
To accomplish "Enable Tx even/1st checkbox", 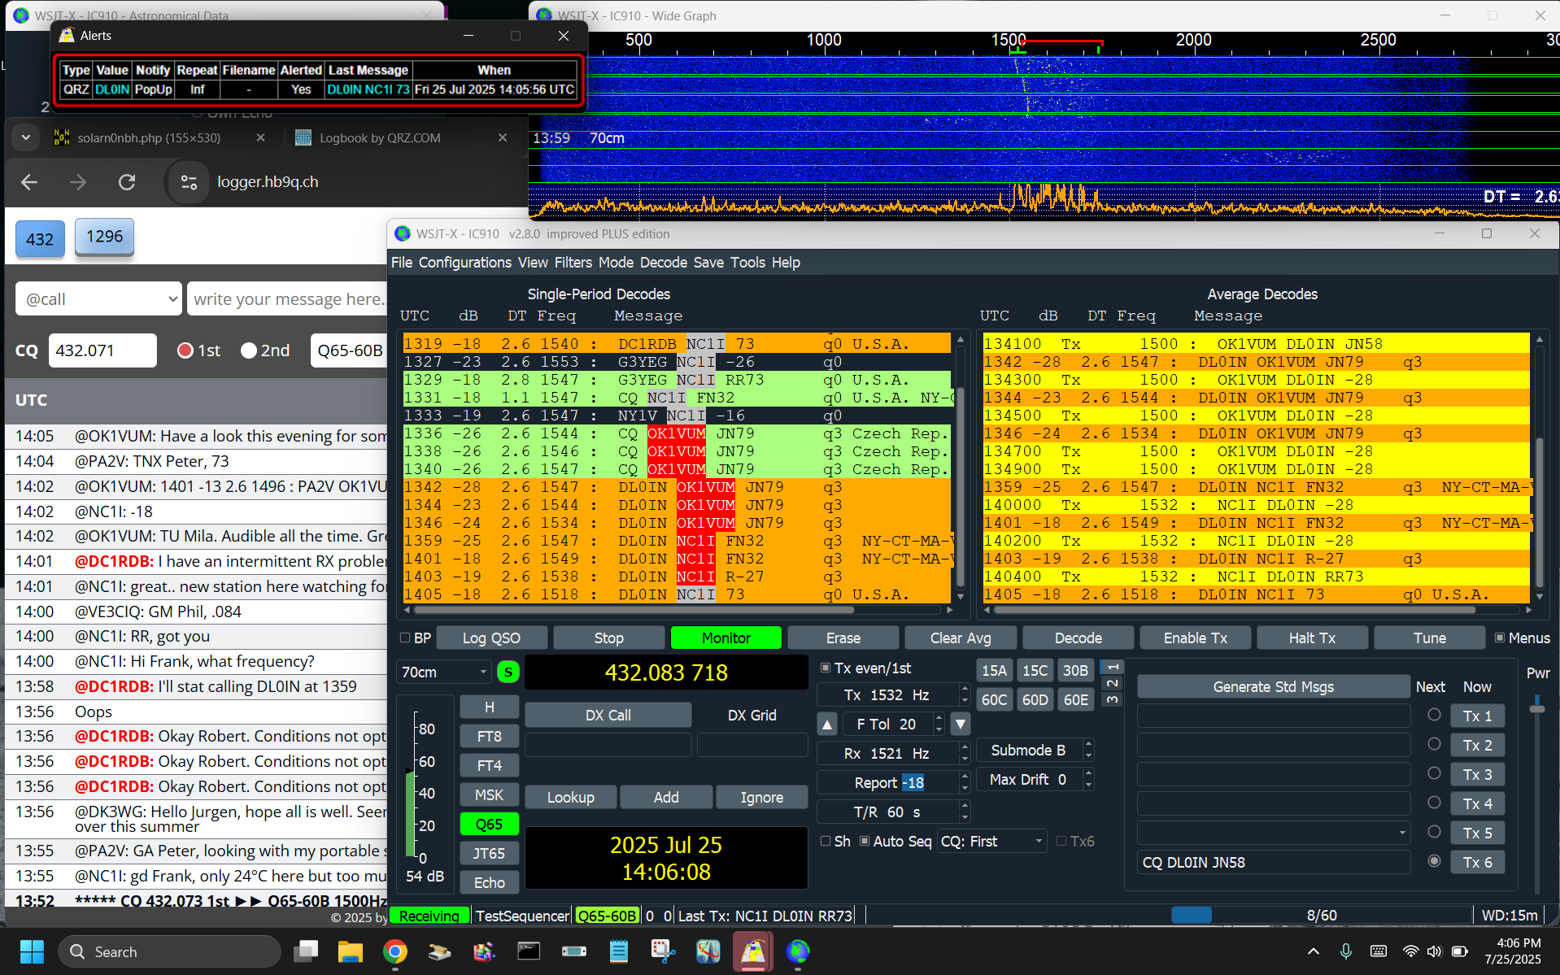I will click(826, 668).
